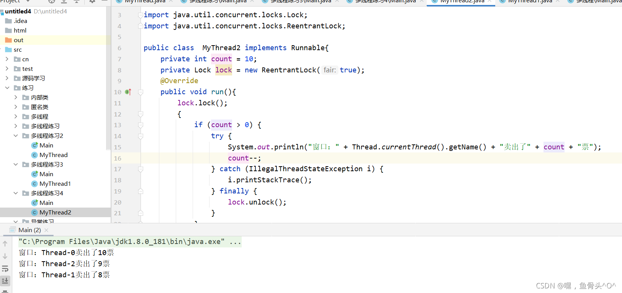
Task: Open MyThread1 in the project tree
Action: coord(55,184)
